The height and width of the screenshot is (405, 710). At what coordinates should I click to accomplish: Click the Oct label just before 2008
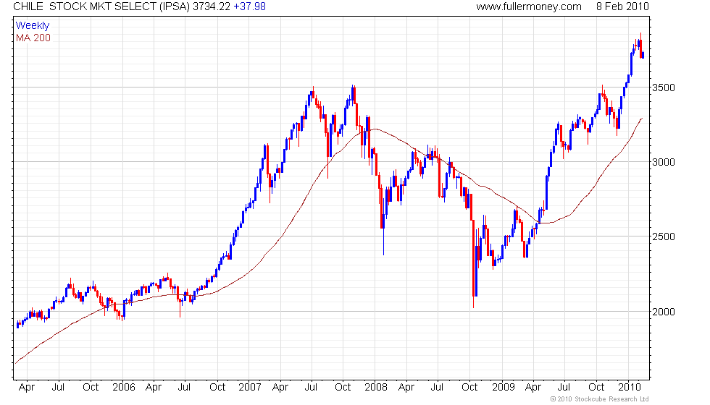pos(343,388)
